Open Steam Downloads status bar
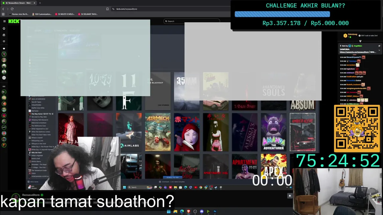 pyautogui.click(x=172, y=182)
